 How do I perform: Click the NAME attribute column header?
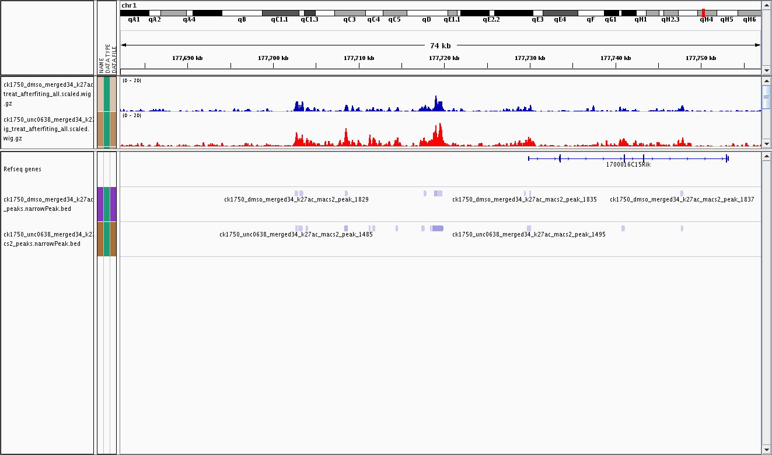point(101,64)
